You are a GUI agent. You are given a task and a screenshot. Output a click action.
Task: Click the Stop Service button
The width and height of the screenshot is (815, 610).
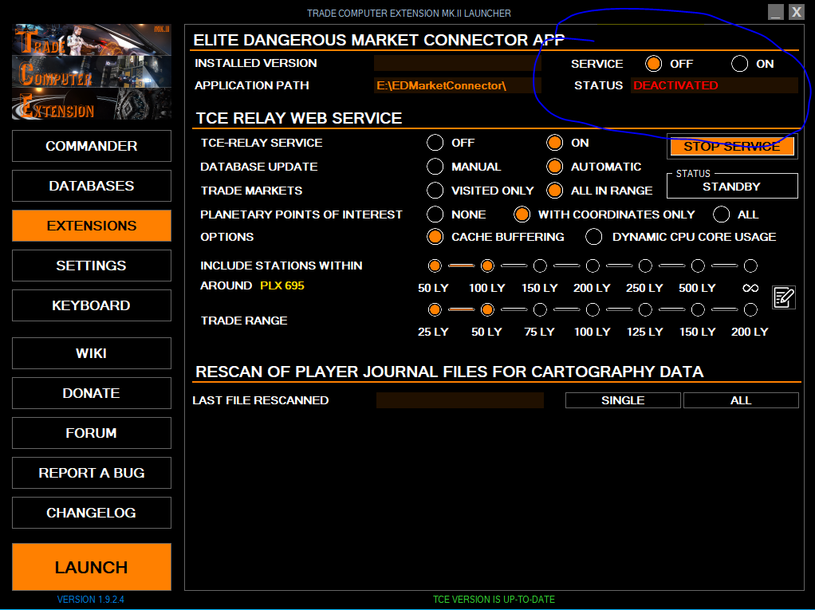732,147
